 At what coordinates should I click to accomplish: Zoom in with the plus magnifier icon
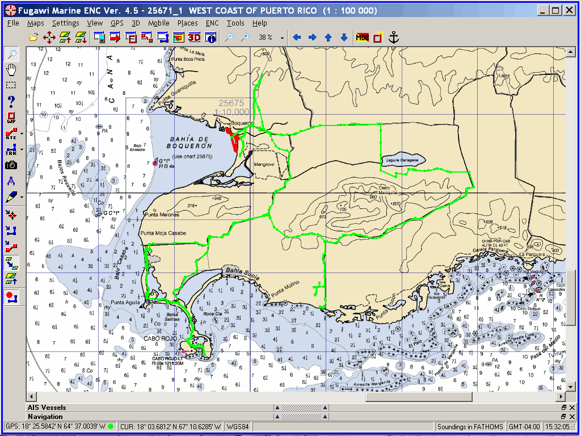click(x=245, y=37)
